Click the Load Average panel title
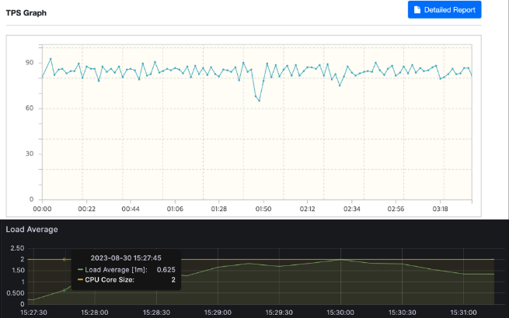This screenshot has height=318, width=509. (x=32, y=229)
